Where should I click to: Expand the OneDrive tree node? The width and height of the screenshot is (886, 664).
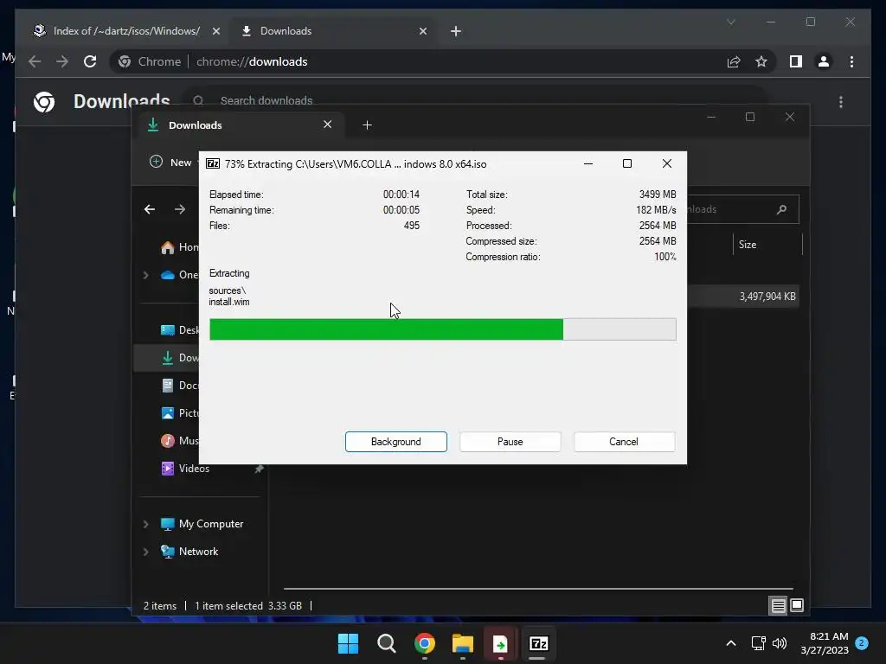(x=145, y=275)
